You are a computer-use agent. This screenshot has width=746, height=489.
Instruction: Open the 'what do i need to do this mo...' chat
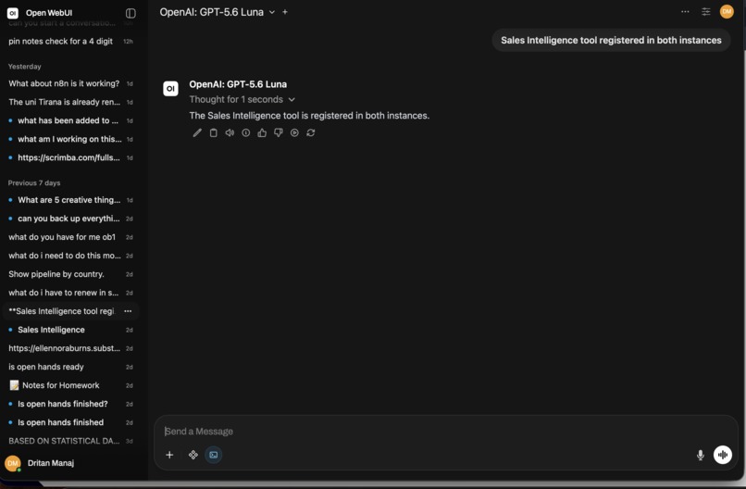click(x=71, y=256)
